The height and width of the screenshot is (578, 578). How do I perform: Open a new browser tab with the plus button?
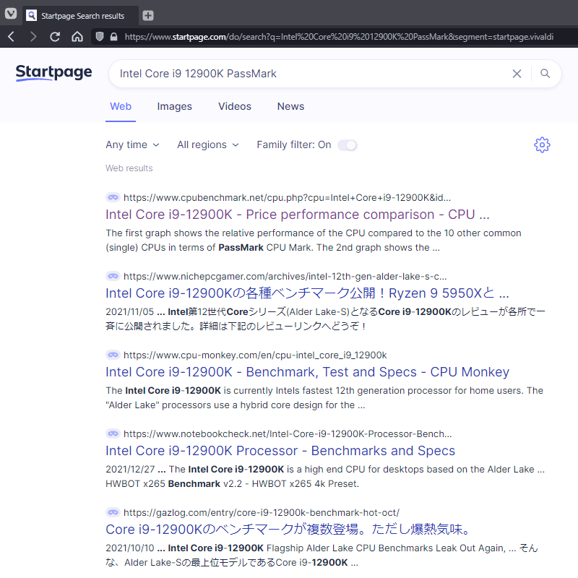149,14
